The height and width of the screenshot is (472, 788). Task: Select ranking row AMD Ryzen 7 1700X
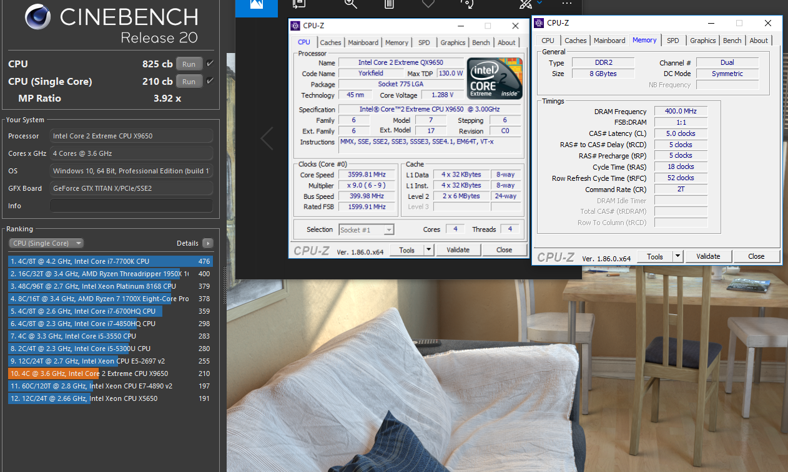111,299
